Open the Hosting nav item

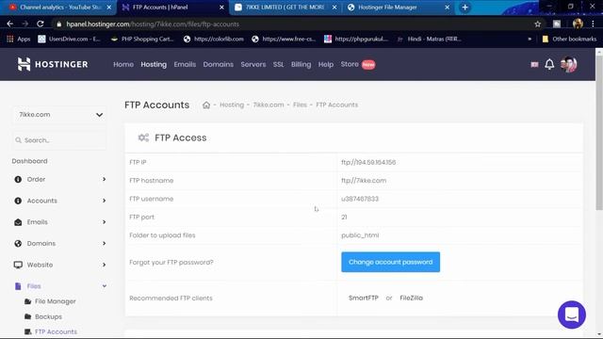154,64
